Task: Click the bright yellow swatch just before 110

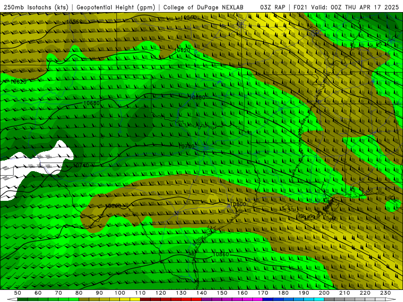Action: 135,299
